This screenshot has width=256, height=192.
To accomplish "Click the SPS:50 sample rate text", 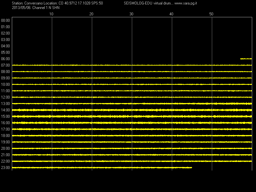I will point(97,3).
